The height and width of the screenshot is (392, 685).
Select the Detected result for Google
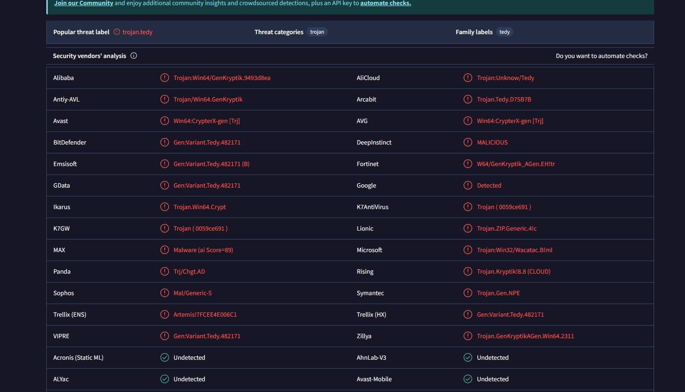point(489,185)
